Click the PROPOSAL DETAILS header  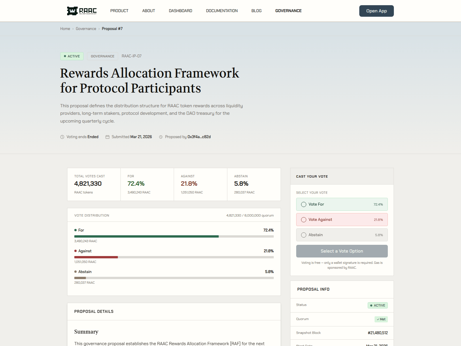tap(94, 311)
